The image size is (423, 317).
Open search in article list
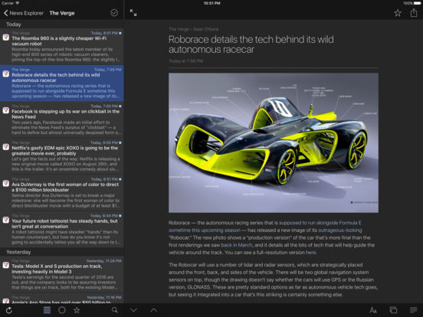tap(115, 310)
